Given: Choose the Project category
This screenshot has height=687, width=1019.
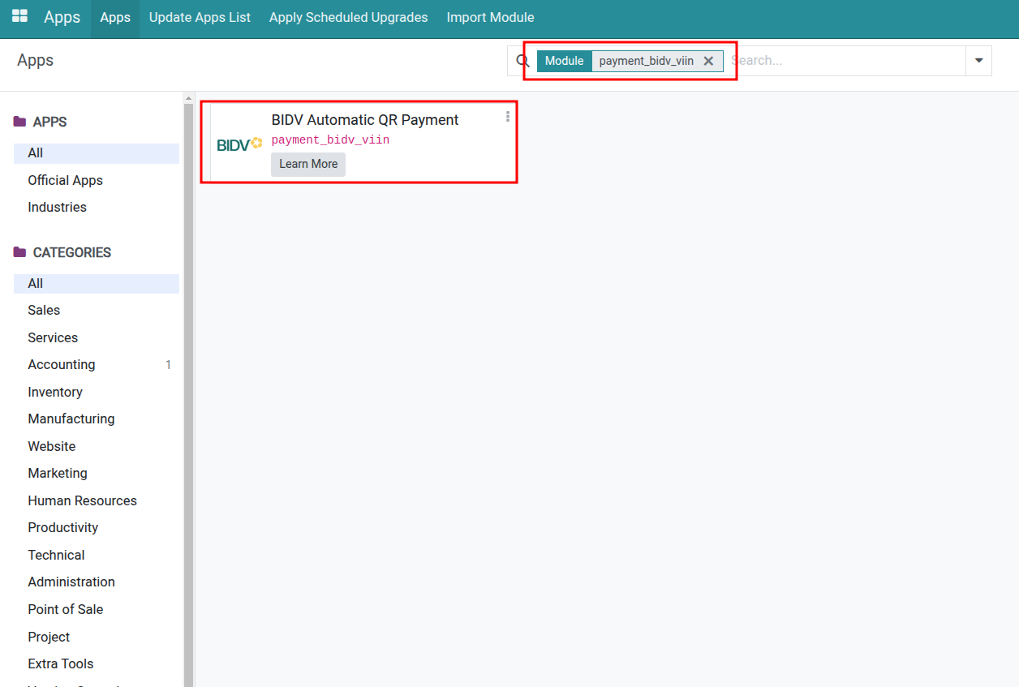Looking at the screenshot, I should (x=97, y=637).
